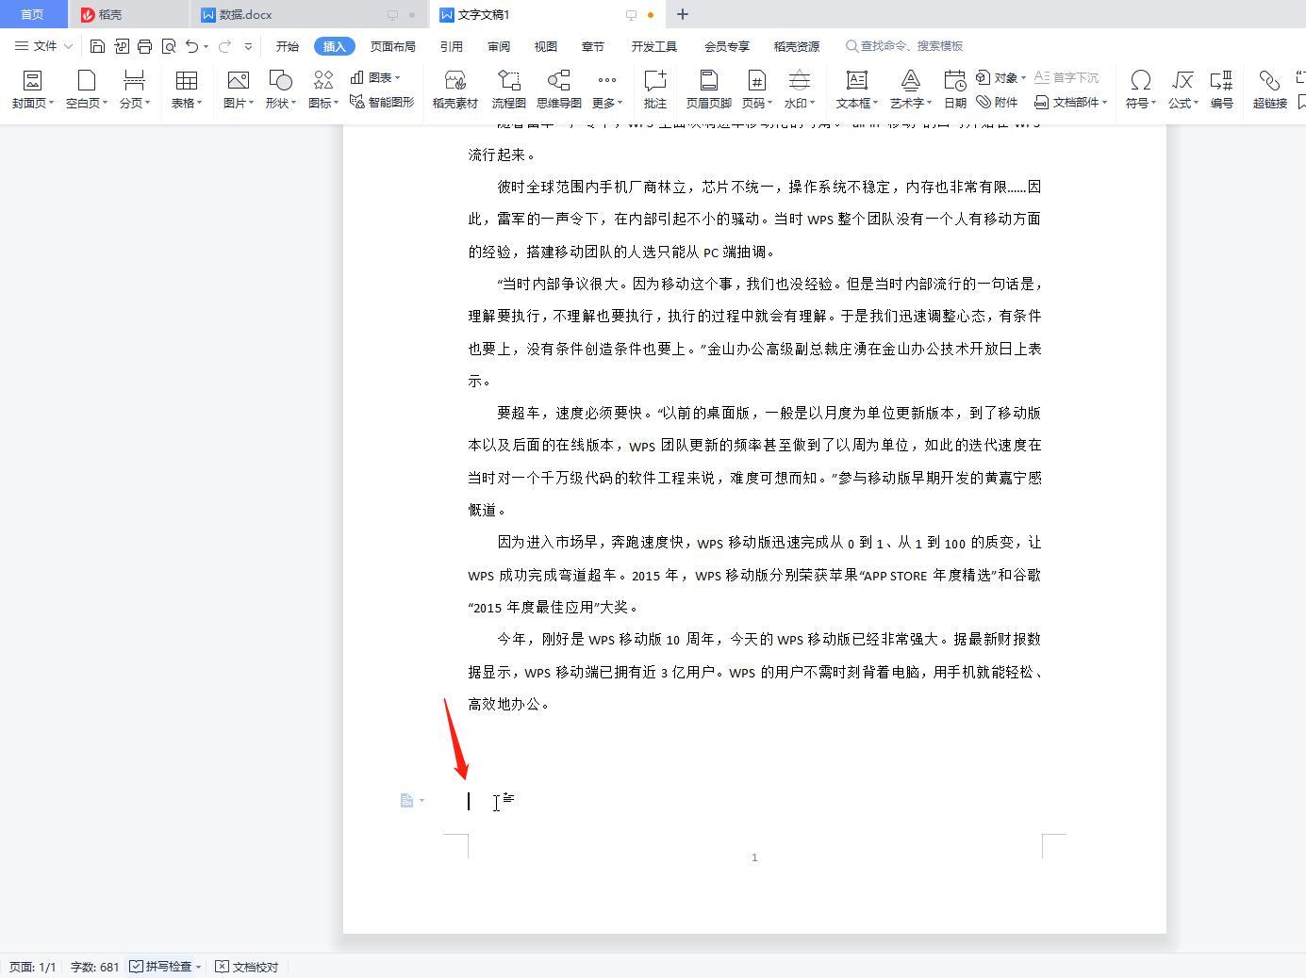Open Docer Resources (稻壳资源) tab
The image size is (1306, 978).
[x=796, y=46]
